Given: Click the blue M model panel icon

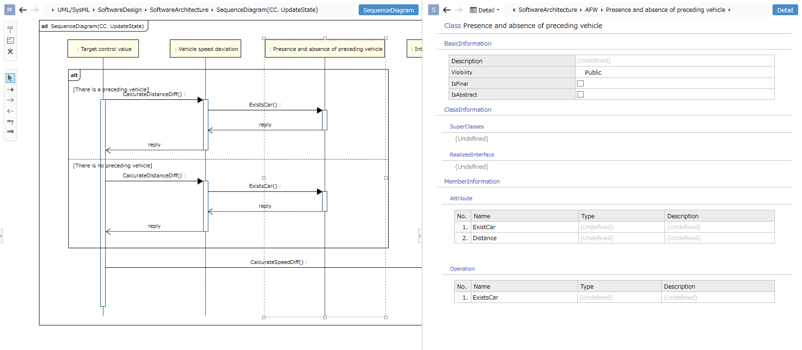Looking at the screenshot, I should 10,10.
